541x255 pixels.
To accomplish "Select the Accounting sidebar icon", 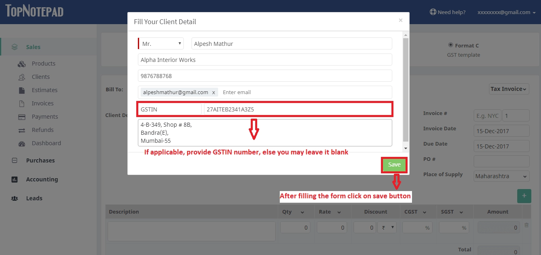I will (15, 179).
